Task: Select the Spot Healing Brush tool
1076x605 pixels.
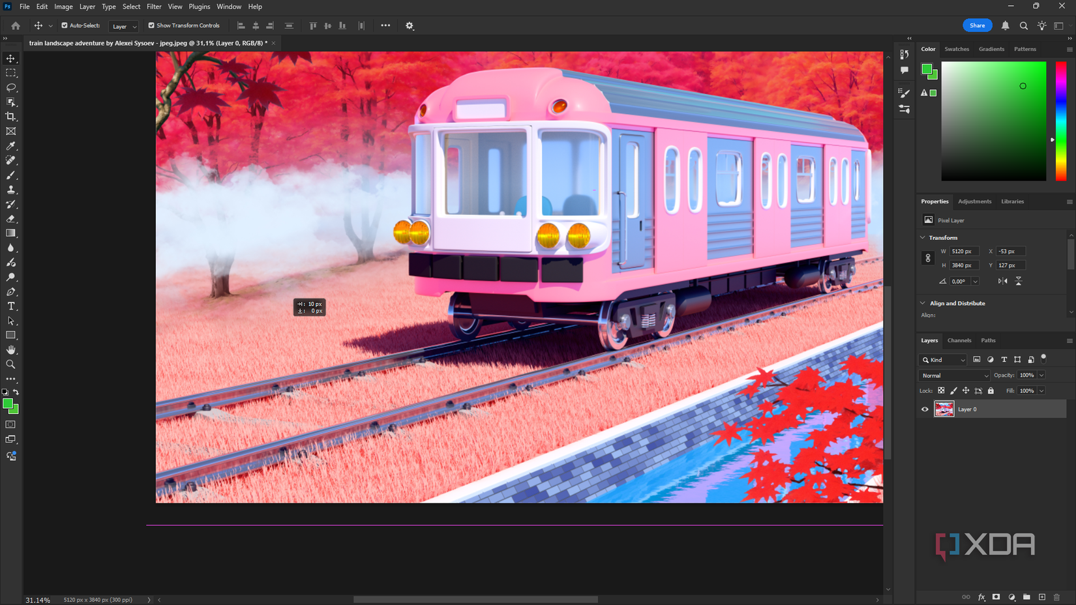Action: point(11,160)
